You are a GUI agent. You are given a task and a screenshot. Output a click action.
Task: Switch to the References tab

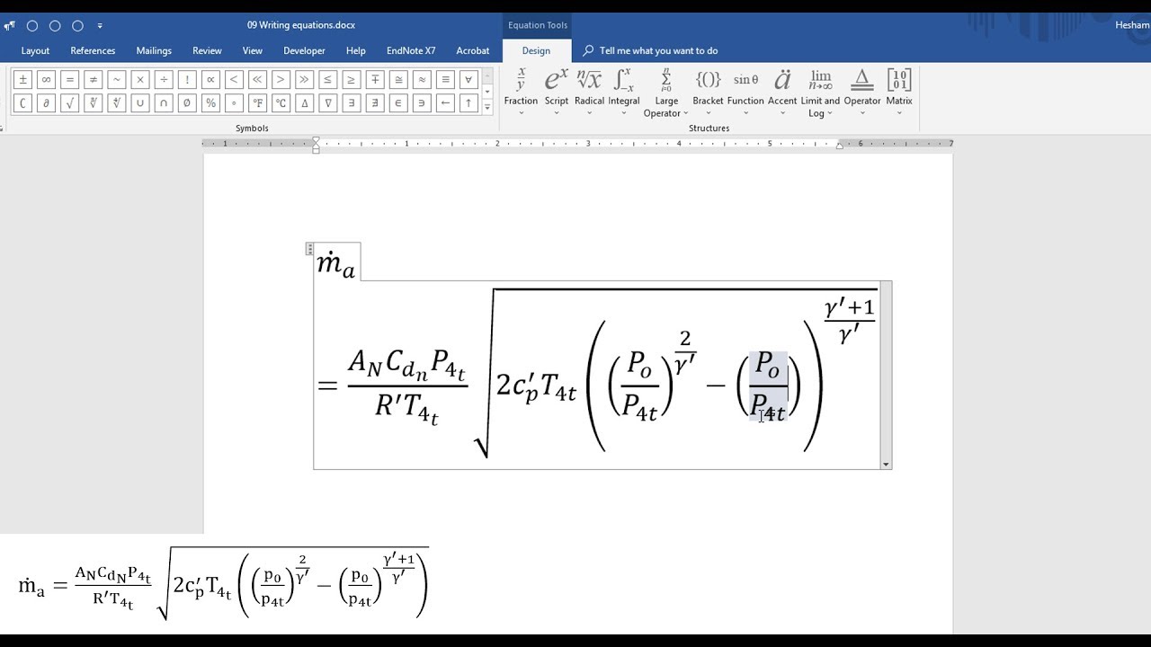click(93, 50)
